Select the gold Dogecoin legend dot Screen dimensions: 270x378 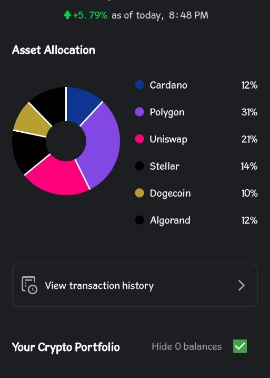(139, 193)
